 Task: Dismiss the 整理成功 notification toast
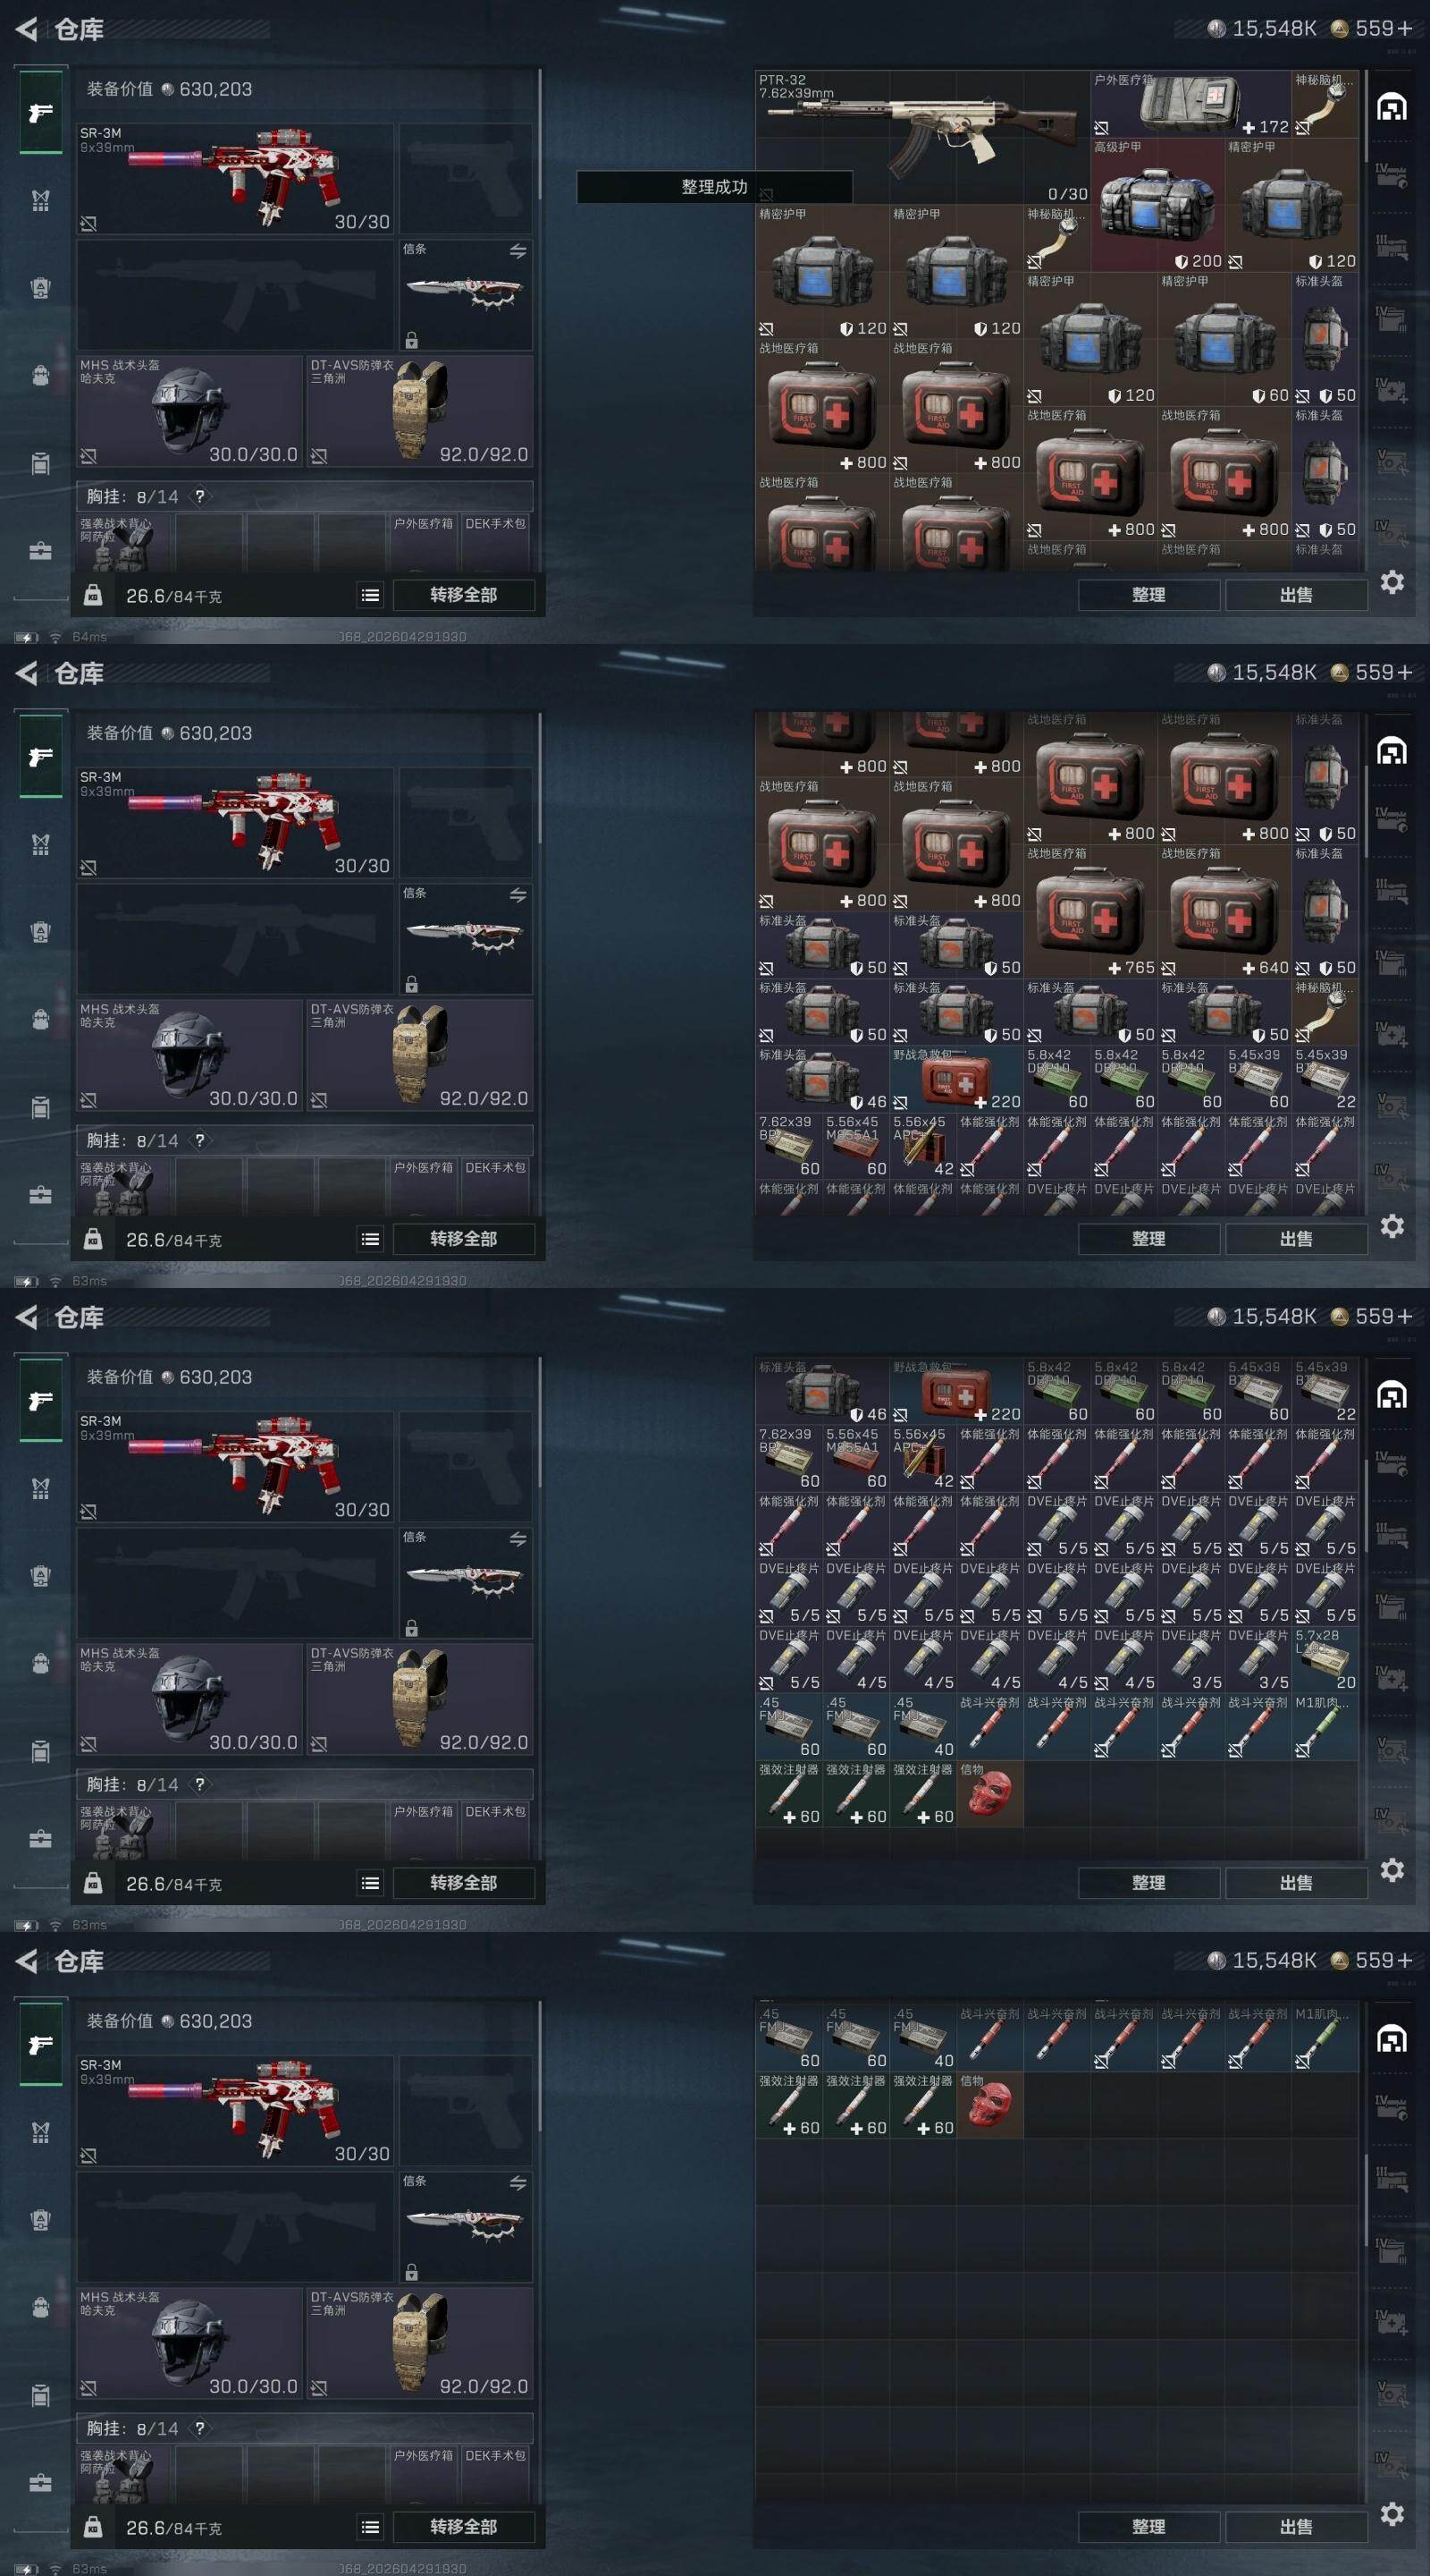click(714, 187)
